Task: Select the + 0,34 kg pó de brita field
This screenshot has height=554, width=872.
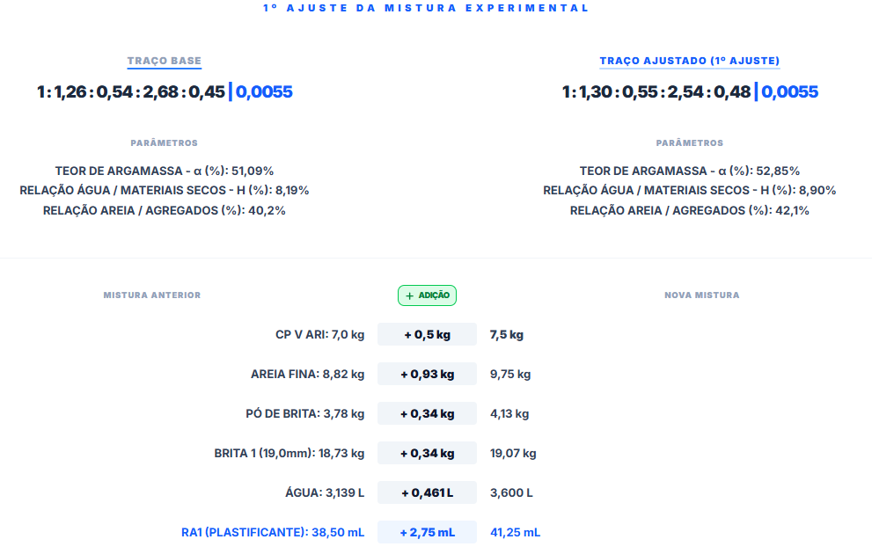Action: pyautogui.click(x=427, y=414)
